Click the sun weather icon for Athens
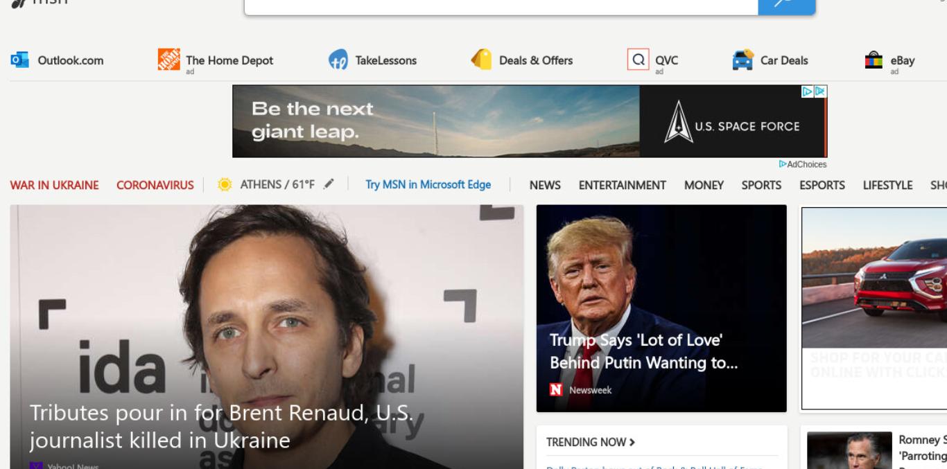 tap(225, 185)
